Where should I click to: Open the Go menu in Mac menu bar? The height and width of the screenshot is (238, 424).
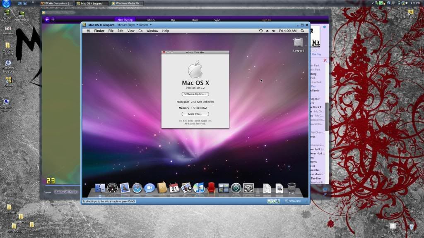pos(140,31)
